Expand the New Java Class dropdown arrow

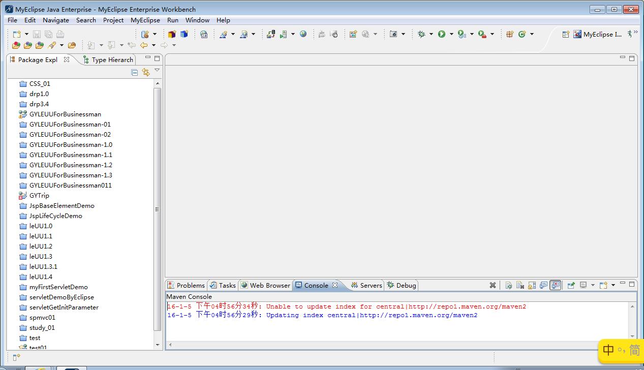[532, 34]
